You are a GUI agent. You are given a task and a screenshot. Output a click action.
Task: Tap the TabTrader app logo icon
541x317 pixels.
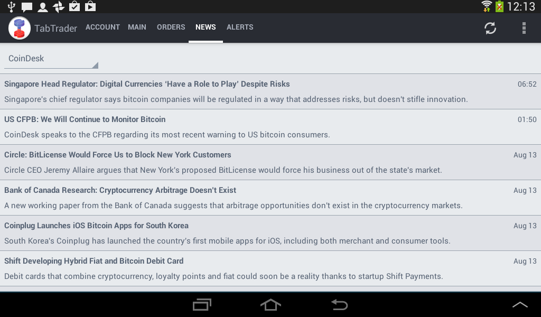click(20, 28)
